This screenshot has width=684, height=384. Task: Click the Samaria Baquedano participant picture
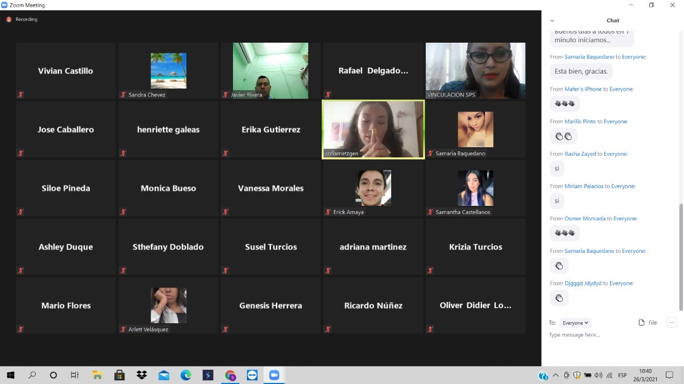point(476,129)
